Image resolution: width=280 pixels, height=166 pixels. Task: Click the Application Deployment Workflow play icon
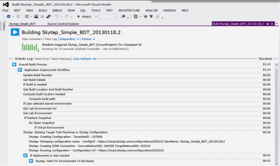point(20,70)
